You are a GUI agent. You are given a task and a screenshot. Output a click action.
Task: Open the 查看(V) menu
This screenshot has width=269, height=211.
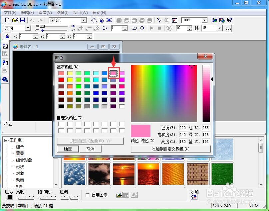[45, 13]
